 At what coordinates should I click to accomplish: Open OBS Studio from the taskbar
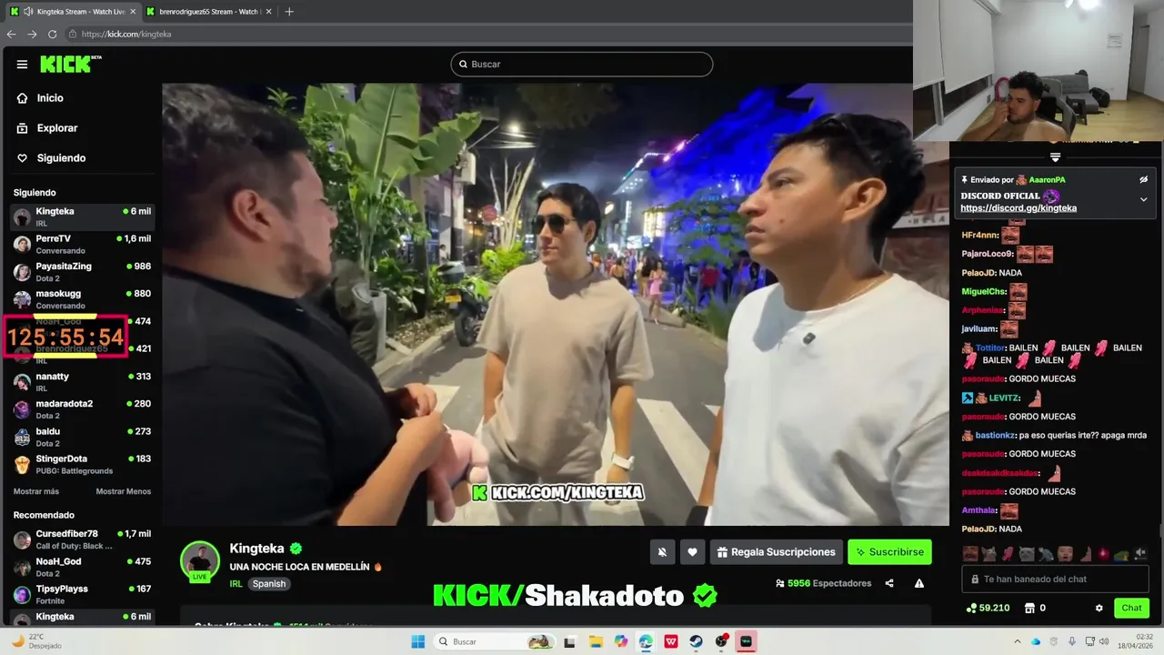tap(721, 641)
